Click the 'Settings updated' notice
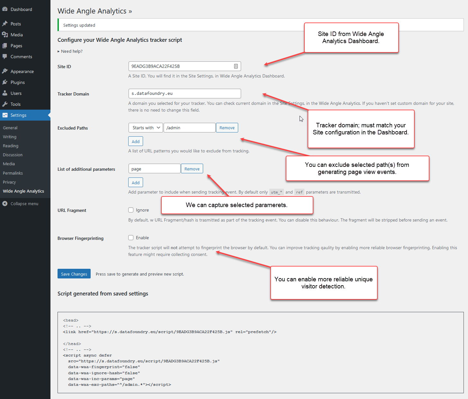 tap(260, 25)
